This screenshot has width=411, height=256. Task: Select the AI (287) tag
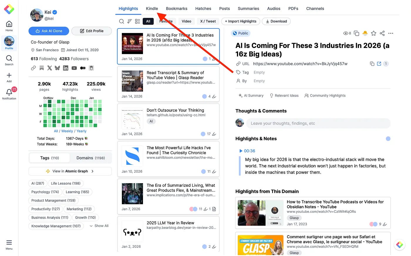(x=38, y=183)
